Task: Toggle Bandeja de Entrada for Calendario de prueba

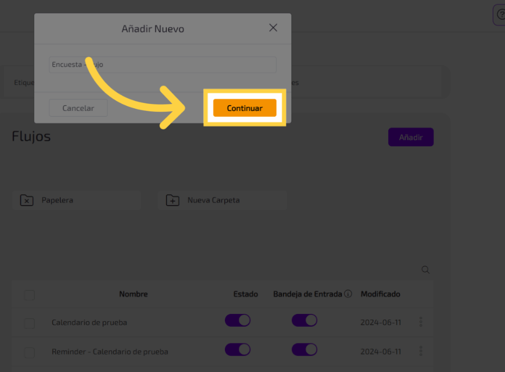Action: pos(304,321)
